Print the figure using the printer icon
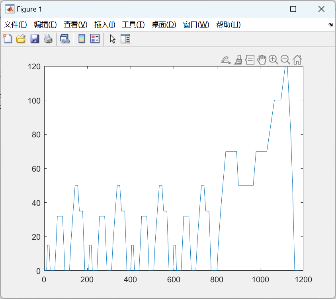Screen dimensions: 336x299 pos(48,39)
